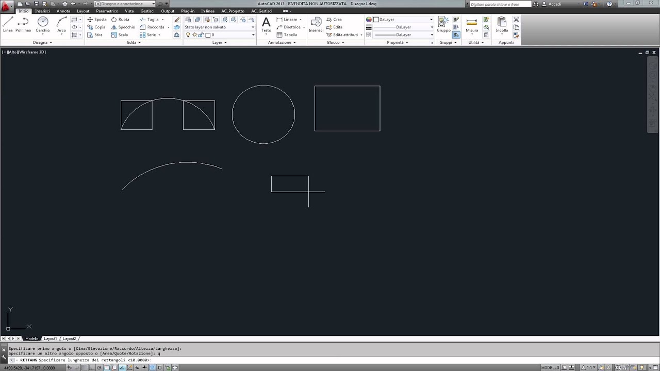Click the Alto view label
Viewport: 660px width, 371px height.
coord(13,52)
